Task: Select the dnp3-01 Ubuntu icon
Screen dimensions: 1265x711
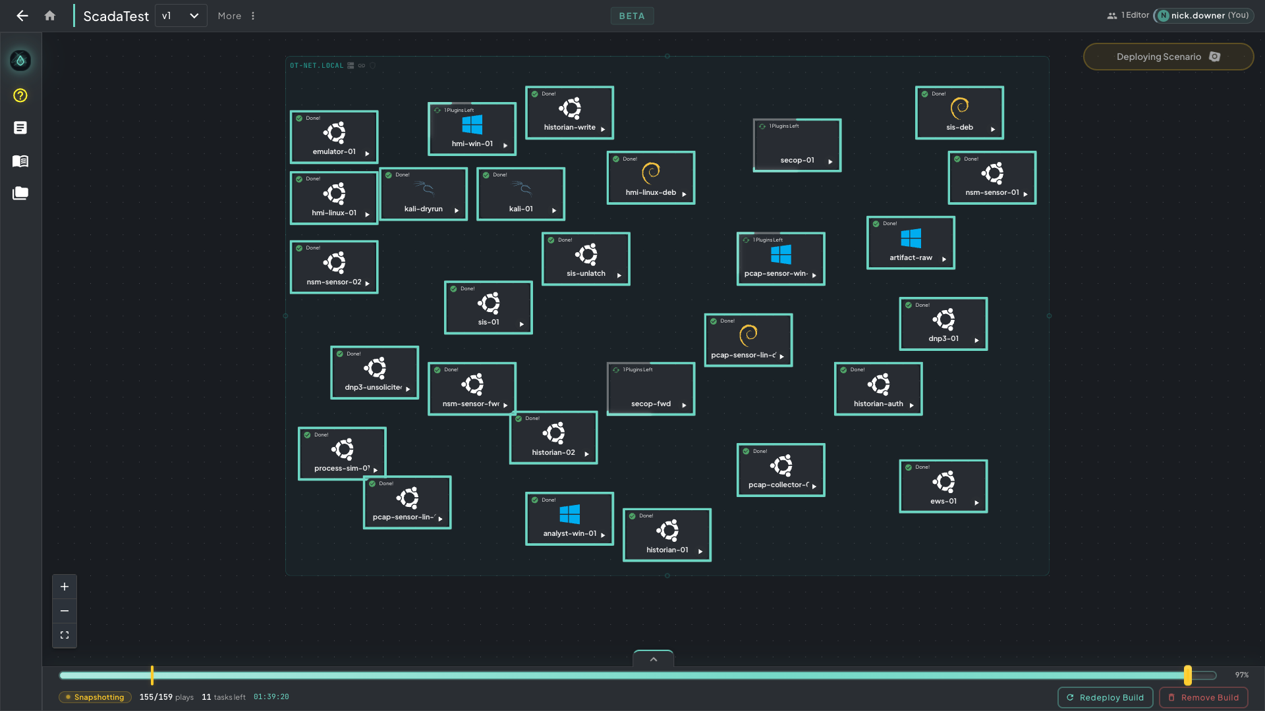Action: pos(943,319)
